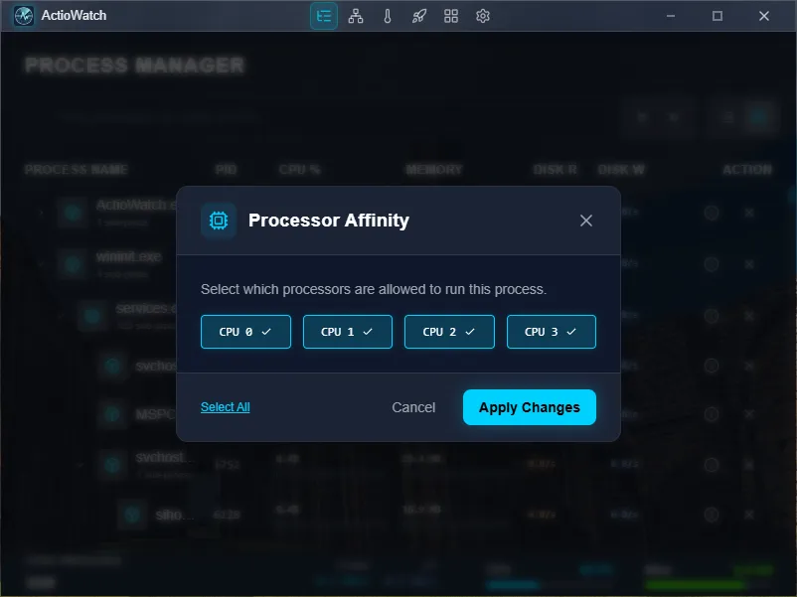
Task: Click the ActioWatch logo in the title bar
Action: coord(22,15)
